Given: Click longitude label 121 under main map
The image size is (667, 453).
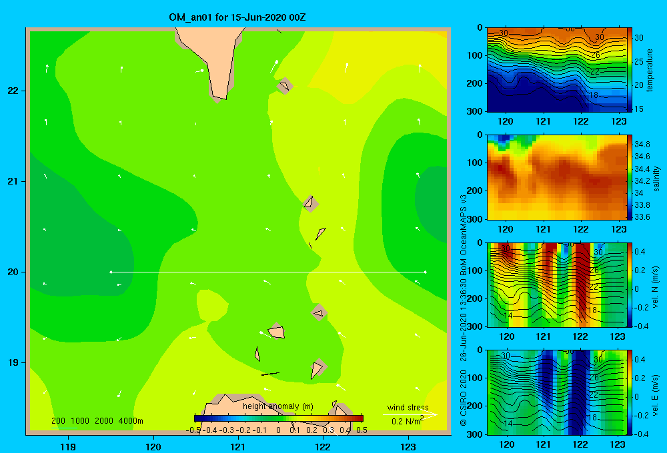Looking at the screenshot, I should [238, 446].
